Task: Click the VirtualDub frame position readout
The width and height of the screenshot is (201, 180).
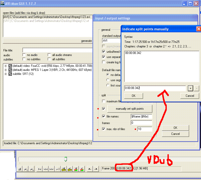Action: (141, 168)
